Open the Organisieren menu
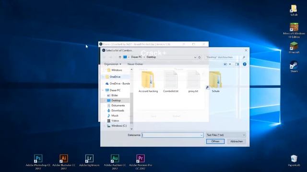Screen dimensions: 307x172 [113, 64]
